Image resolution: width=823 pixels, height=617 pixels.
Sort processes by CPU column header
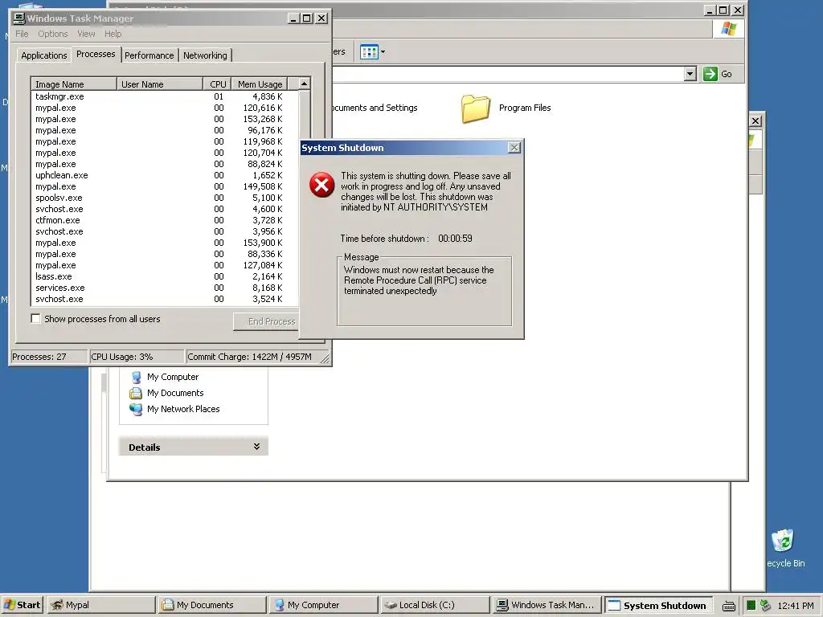pyautogui.click(x=217, y=84)
